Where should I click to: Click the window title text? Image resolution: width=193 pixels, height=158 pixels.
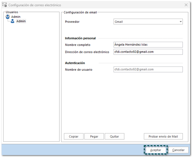click(35, 5)
